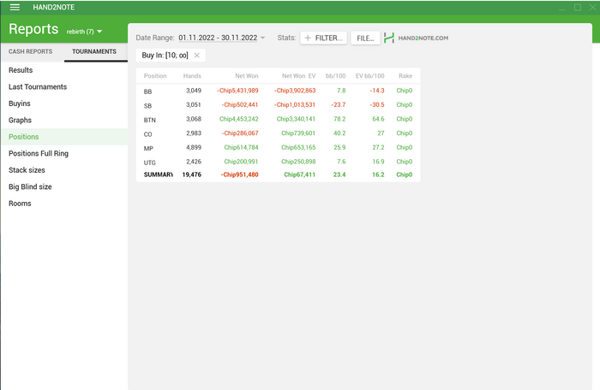Open the Rooms report
Screen dimensions: 600x390
(20, 204)
